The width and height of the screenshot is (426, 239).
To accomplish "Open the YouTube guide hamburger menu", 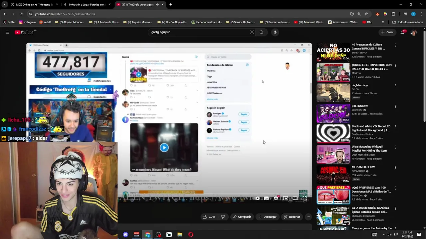I will pos(7,32).
